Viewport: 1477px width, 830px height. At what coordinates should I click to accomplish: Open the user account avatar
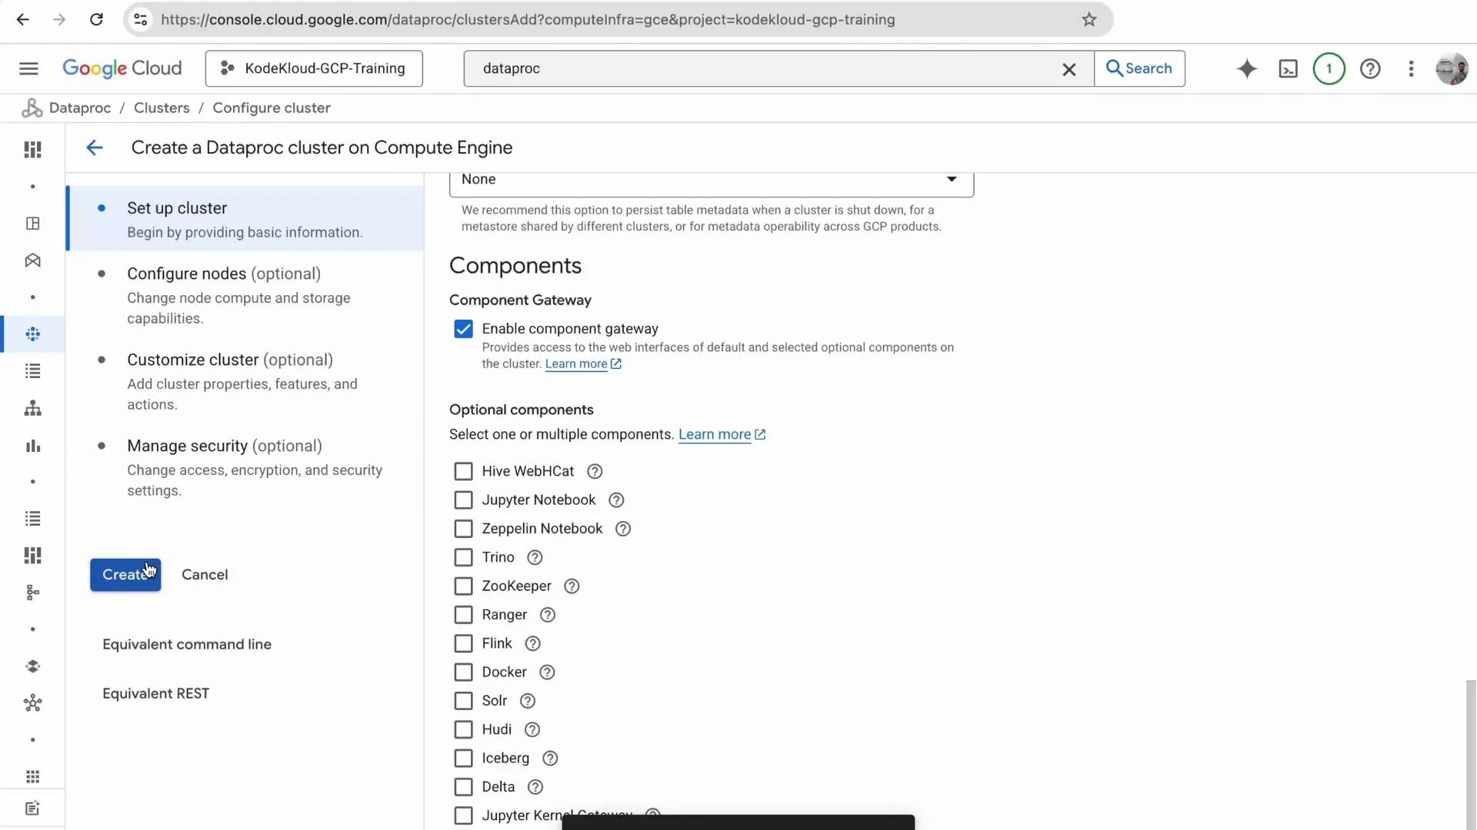pos(1452,68)
